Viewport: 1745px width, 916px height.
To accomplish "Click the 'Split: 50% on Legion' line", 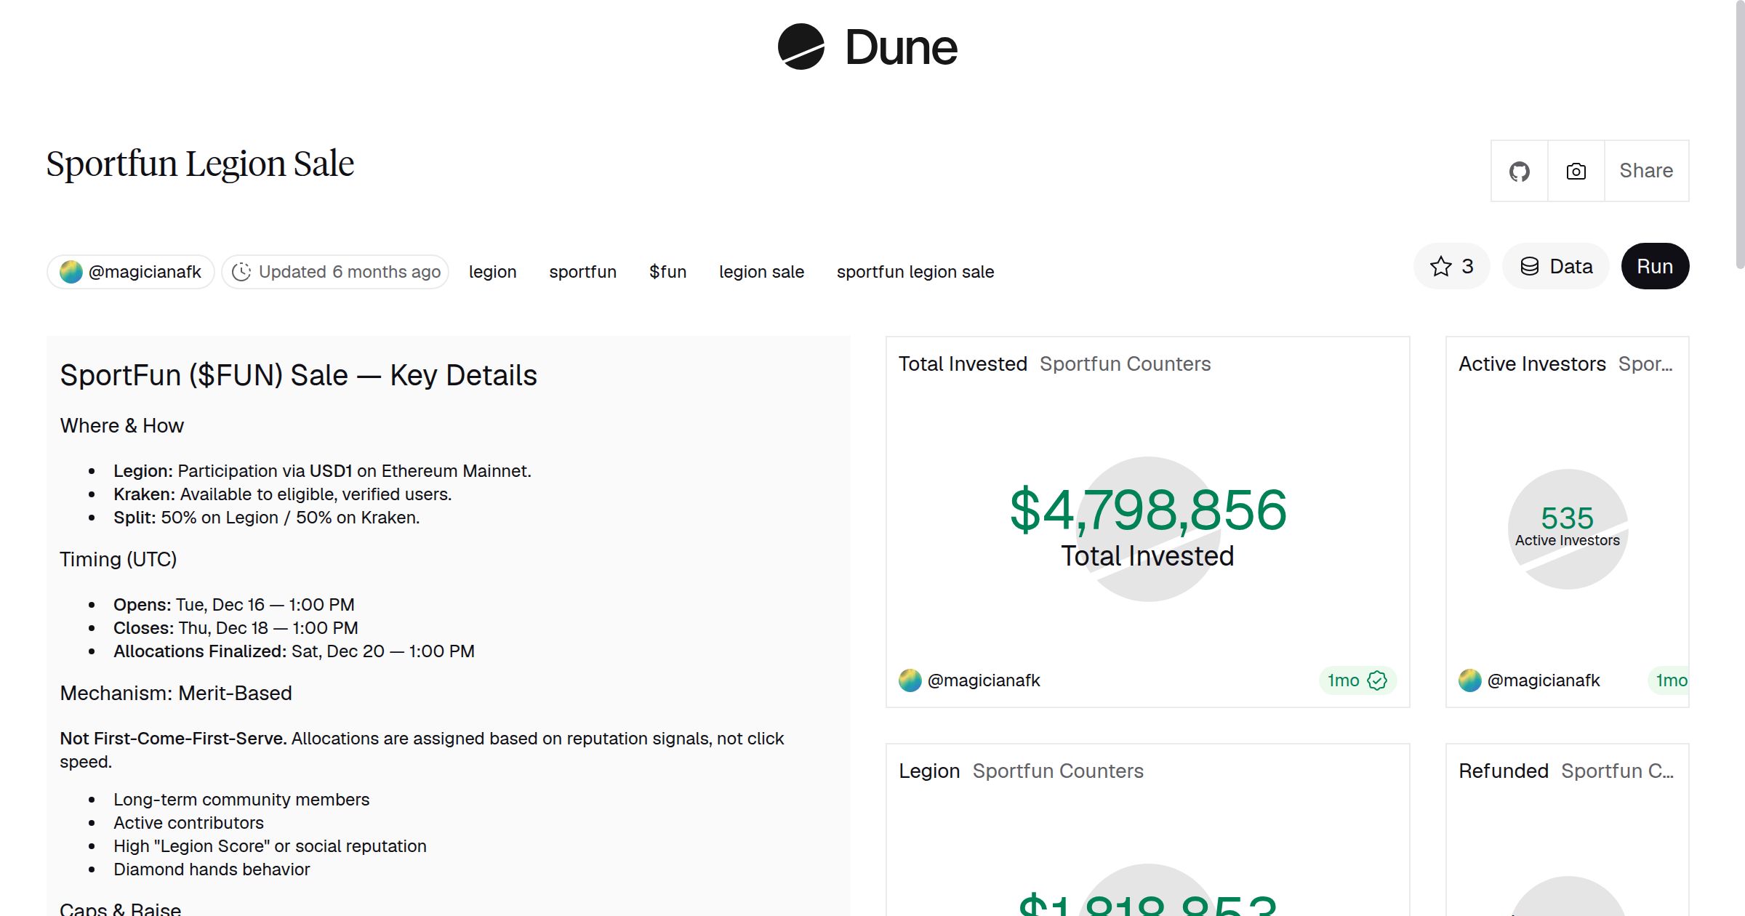I will [x=266, y=518].
